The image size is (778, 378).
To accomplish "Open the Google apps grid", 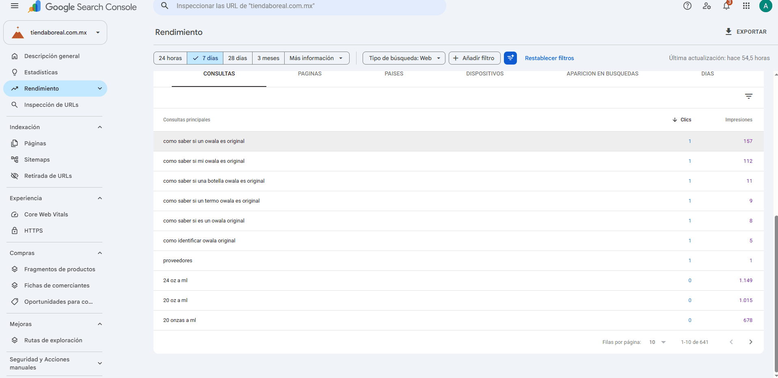I will [x=746, y=6].
